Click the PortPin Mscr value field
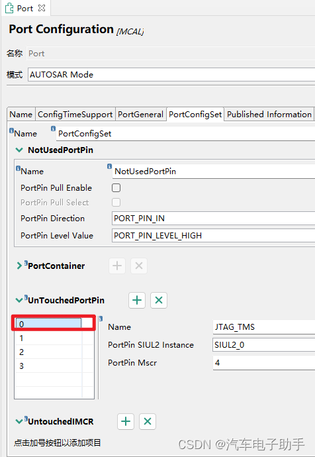Viewport: 315px width, 457px height. point(264,363)
